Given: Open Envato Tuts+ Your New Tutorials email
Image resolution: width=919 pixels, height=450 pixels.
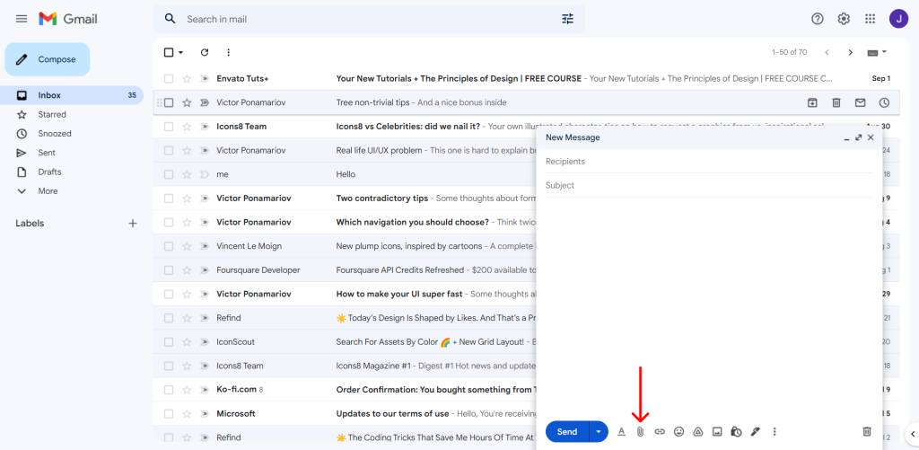Looking at the screenshot, I should click(x=524, y=79).
